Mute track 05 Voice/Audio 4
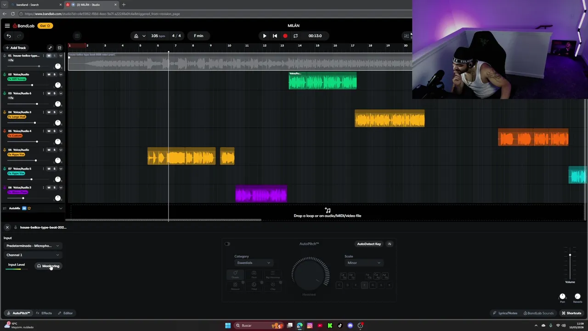This screenshot has height=331, width=588. pos(49,131)
